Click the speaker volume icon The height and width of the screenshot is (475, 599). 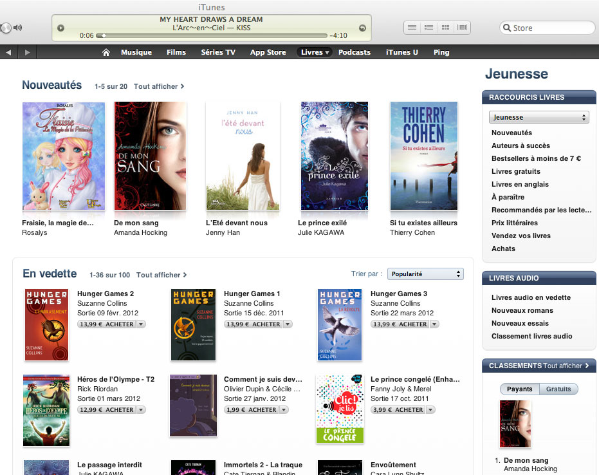tap(18, 28)
